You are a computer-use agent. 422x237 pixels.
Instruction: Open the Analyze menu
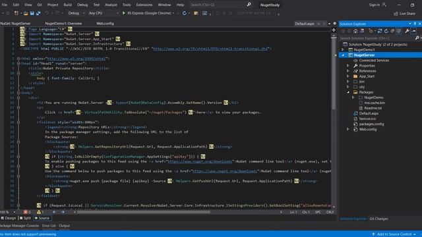(111, 5)
